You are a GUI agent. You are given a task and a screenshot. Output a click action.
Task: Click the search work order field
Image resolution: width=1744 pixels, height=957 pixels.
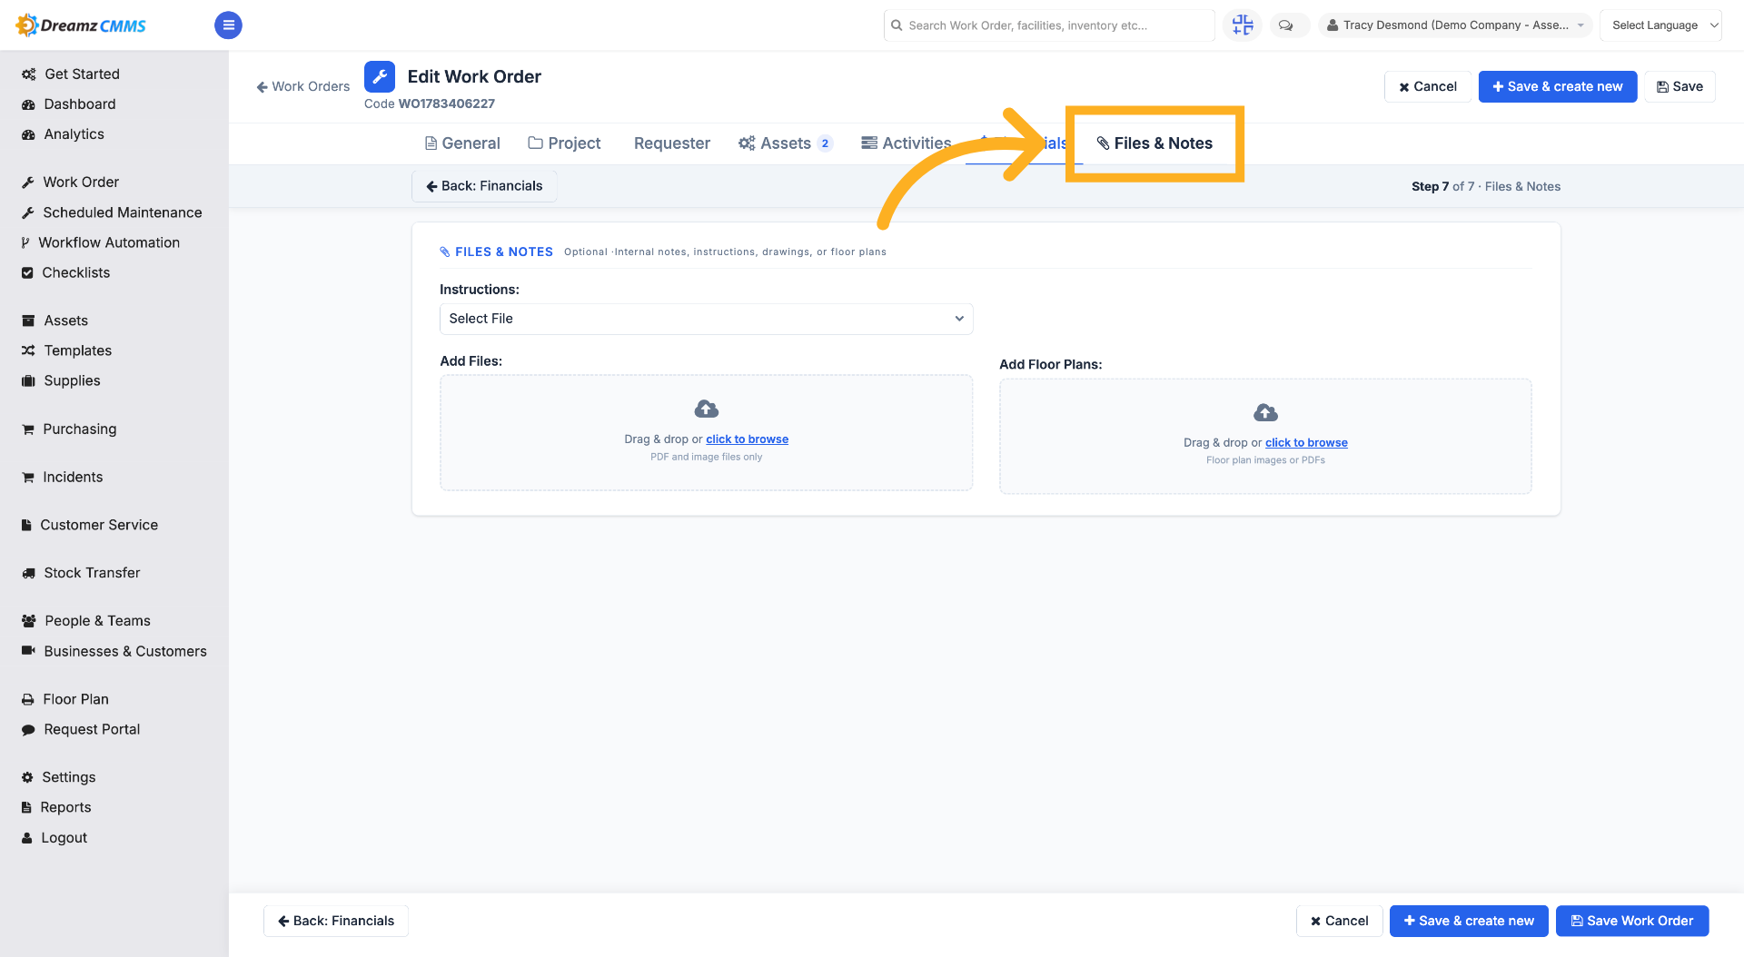point(1049,25)
